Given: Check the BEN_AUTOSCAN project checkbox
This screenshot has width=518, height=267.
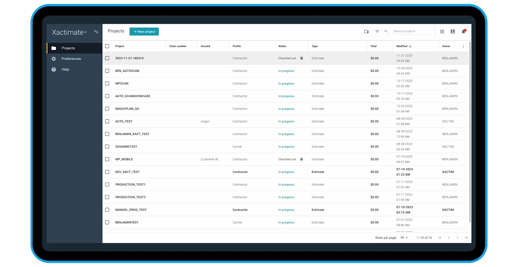Looking at the screenshot, I should 107,71.
